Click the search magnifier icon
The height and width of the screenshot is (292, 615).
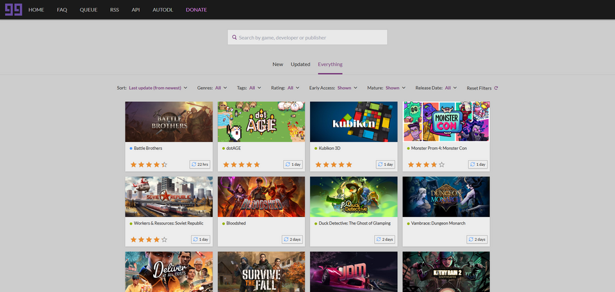(x=234, y=38)
